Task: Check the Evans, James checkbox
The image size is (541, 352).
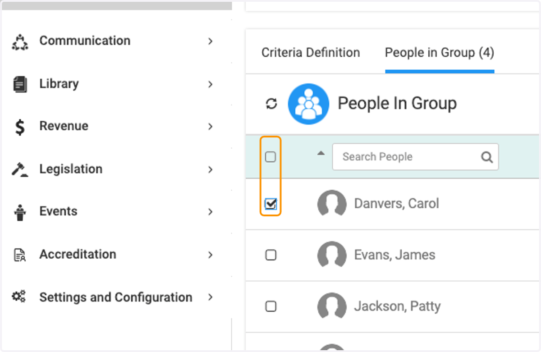Action: tap(270, 255)
